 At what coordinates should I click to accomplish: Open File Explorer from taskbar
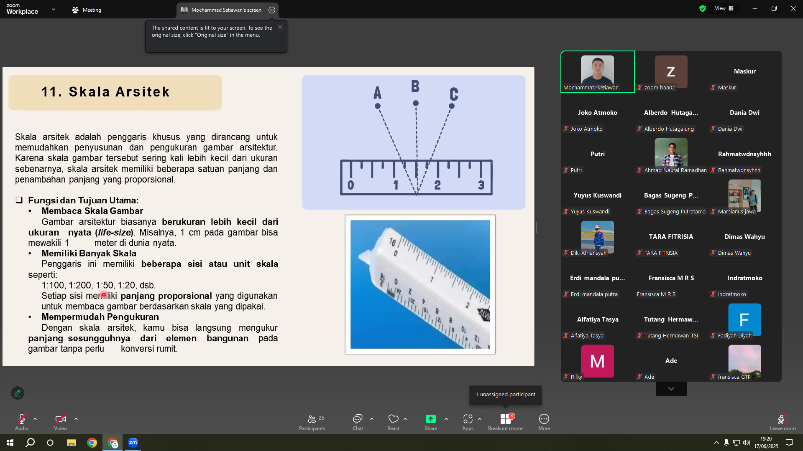[72, 443]
